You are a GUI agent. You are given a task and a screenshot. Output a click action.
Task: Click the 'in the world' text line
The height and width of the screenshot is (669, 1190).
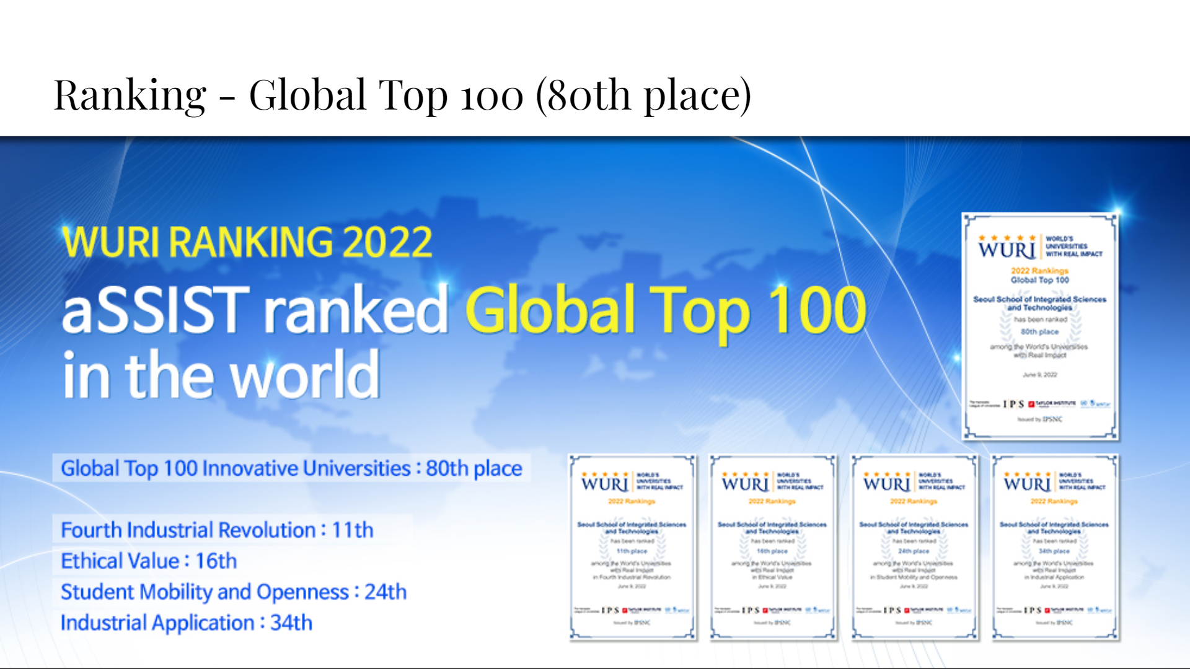221,374
